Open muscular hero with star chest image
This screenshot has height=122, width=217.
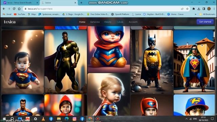click(x=65, y=62)
